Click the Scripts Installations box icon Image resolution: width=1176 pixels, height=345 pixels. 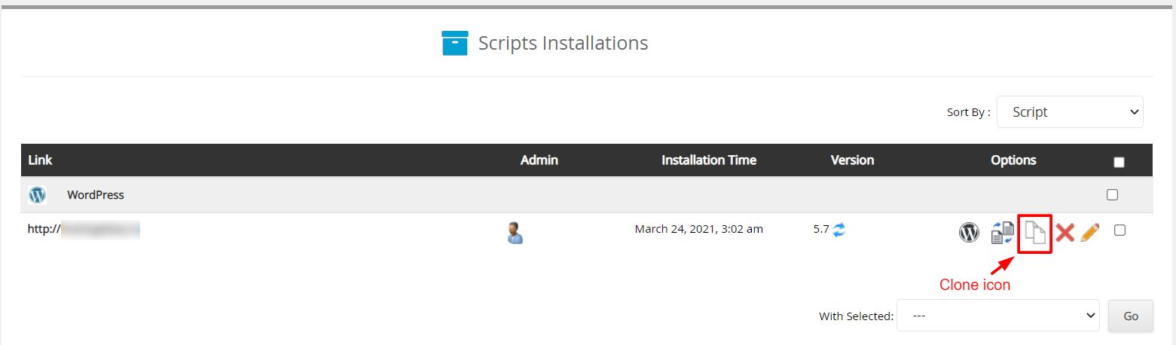pos(455,43)
